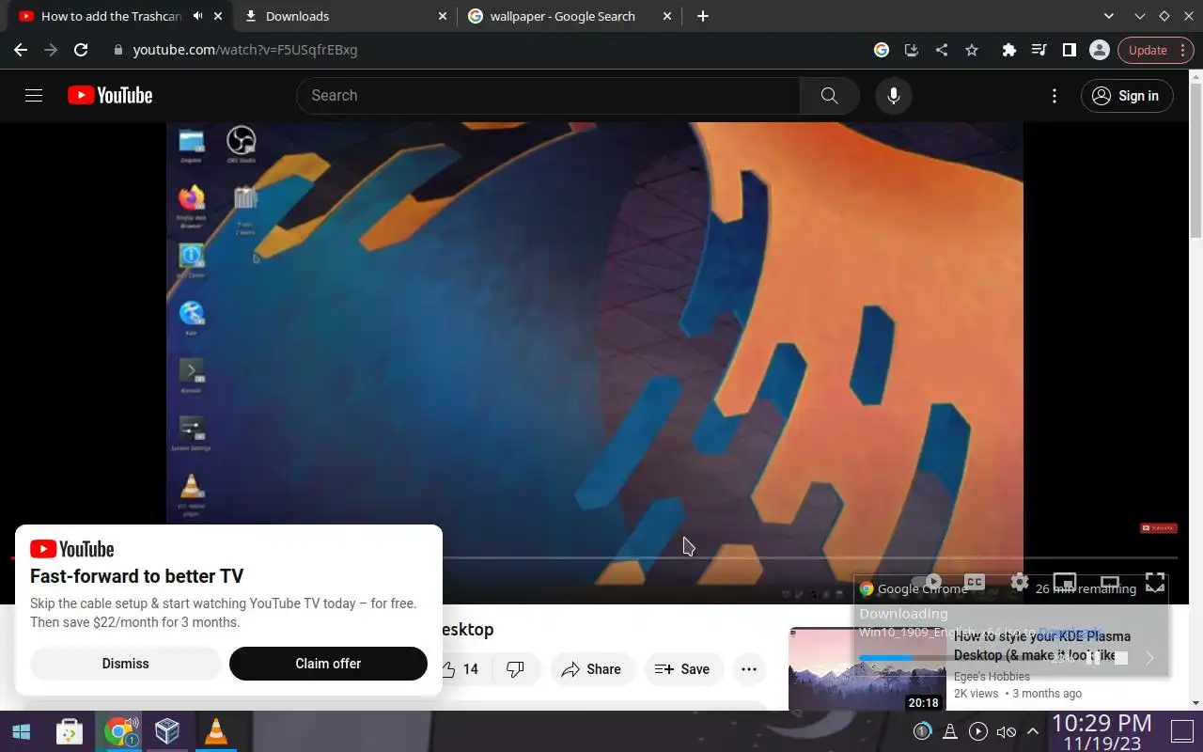Open Egee's Hobbies channel name
Screen dimensions: 1203x752
pyautogui.click(x=992, y=677)
